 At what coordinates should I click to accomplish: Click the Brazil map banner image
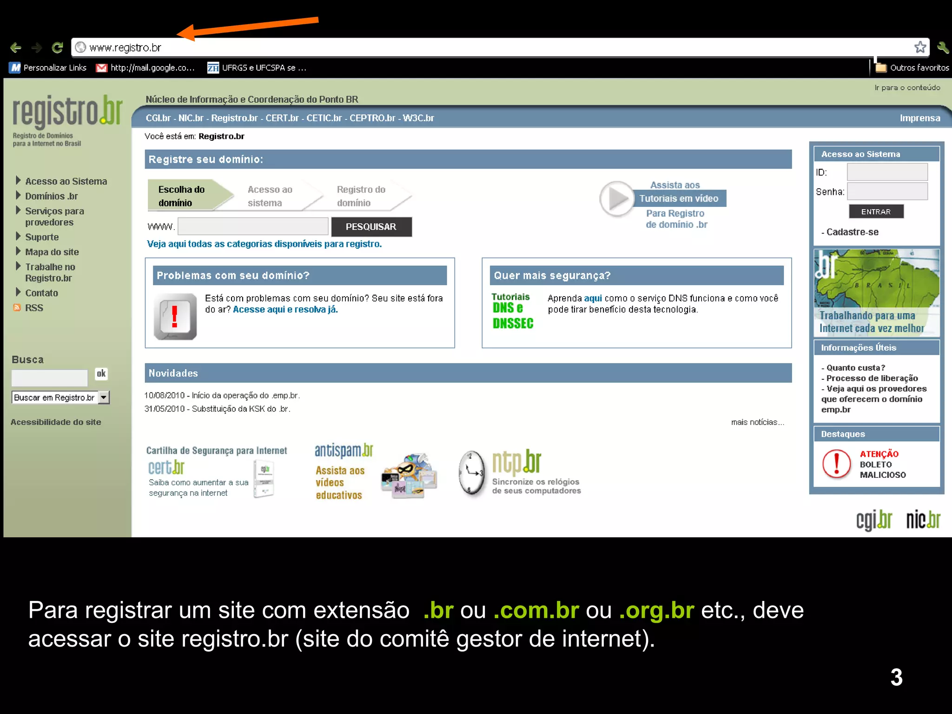[877, 293]
